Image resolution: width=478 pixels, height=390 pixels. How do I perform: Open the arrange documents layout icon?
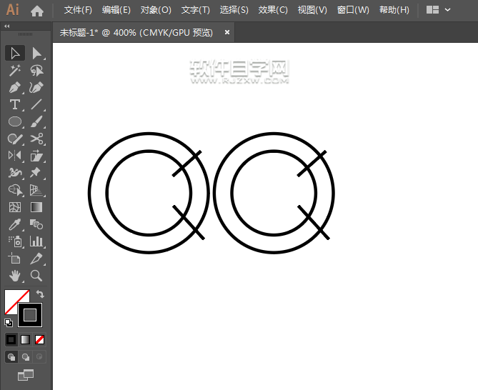pyautogui.click(x=432, y=10)
